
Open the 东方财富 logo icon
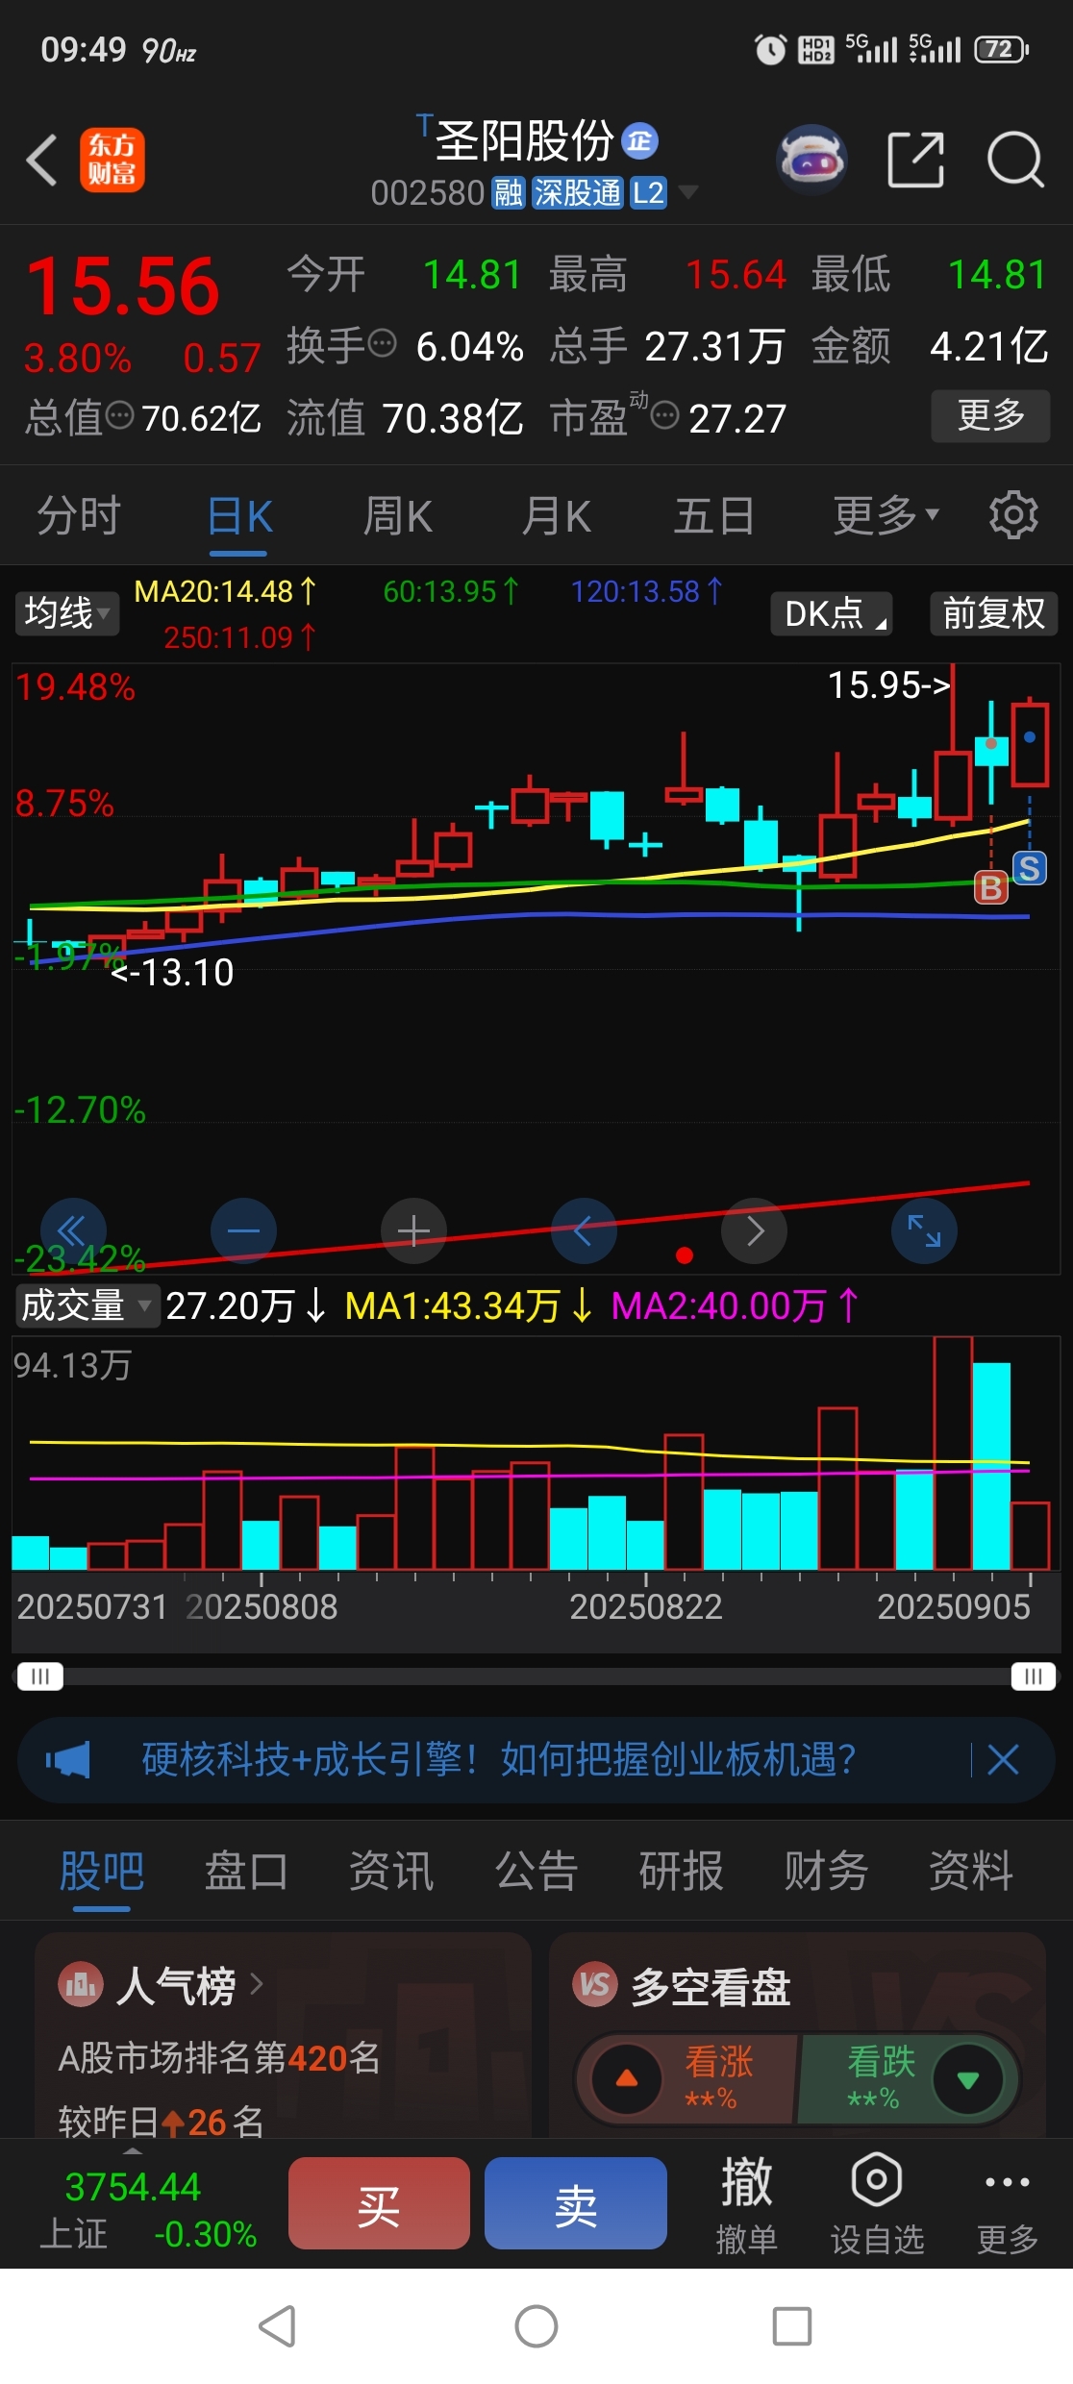pos(112,160)
